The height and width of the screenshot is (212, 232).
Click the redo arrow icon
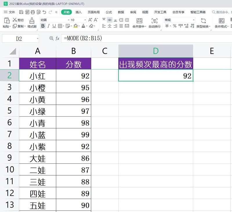50,12
